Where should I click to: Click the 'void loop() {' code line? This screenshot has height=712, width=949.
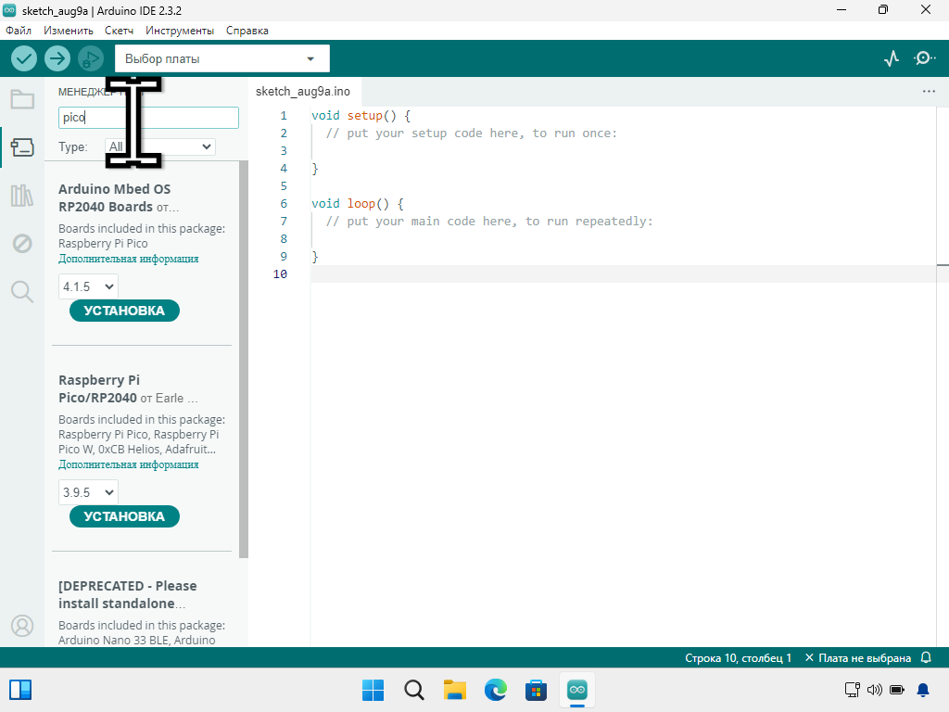[x=357, y=203]
